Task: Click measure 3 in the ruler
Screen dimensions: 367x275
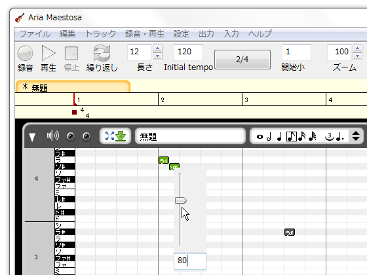Action: click(246, 100)
